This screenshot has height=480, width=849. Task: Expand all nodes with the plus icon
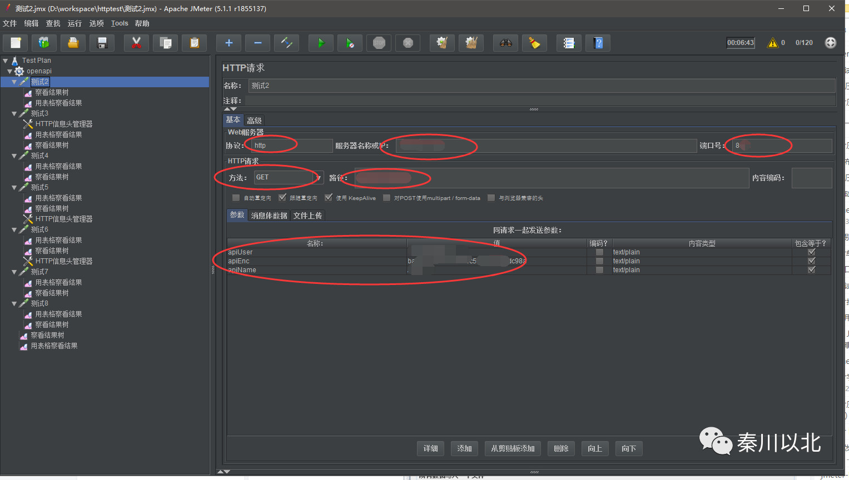click(229, 43)
